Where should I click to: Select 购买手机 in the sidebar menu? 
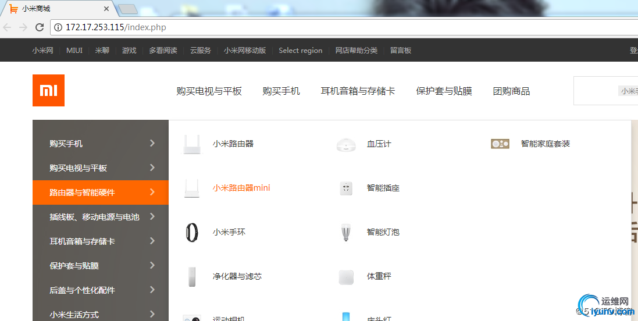click(x=101, y=144)
